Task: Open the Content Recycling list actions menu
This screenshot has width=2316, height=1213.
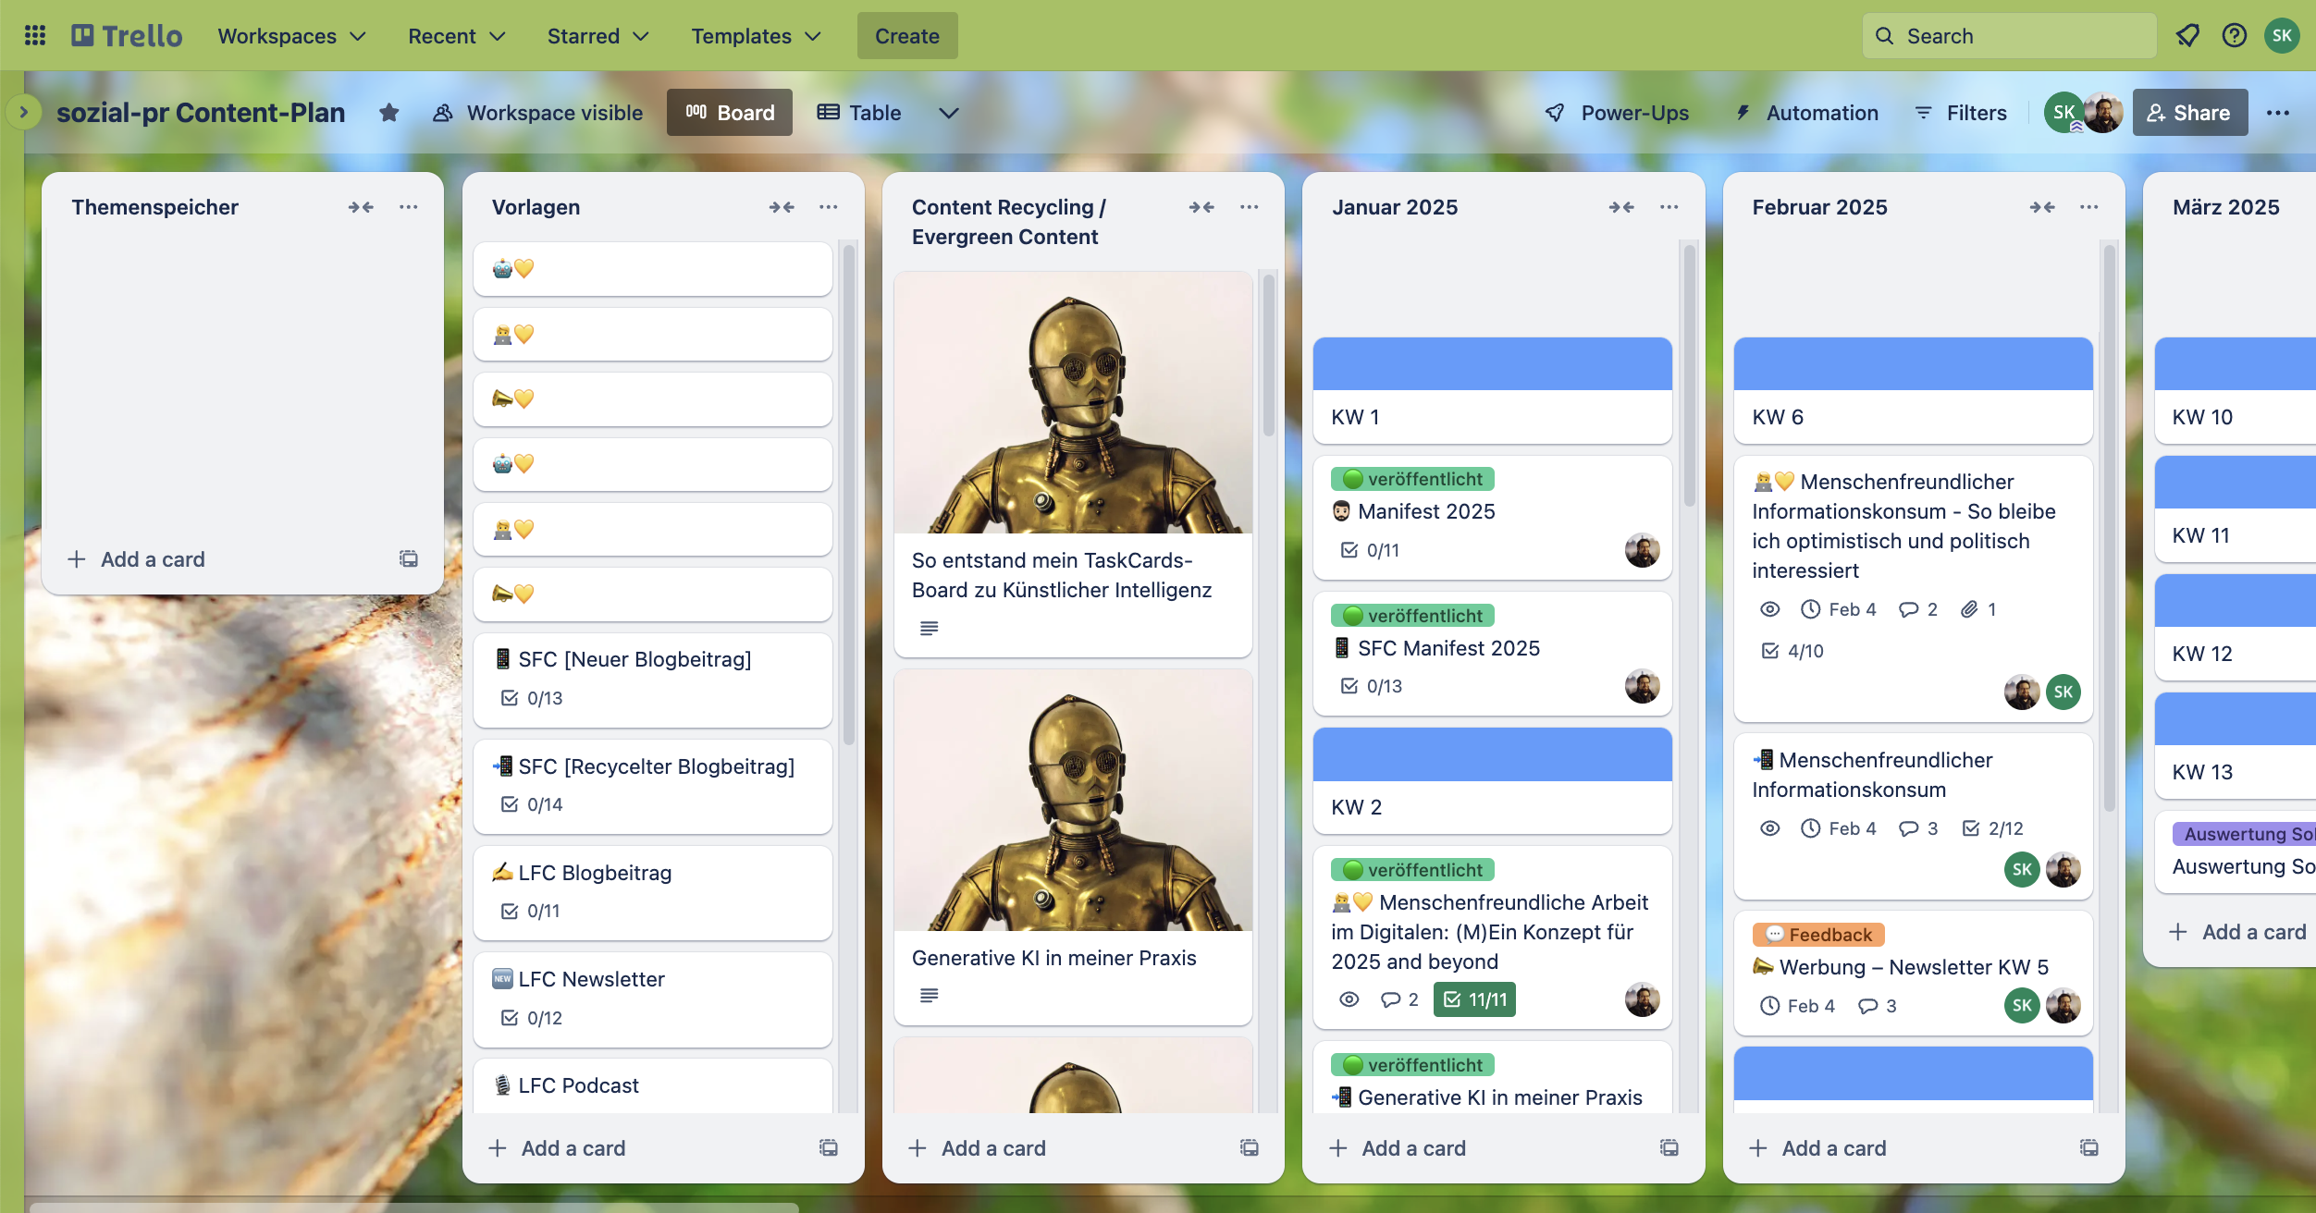Action: pos(1250,207)
